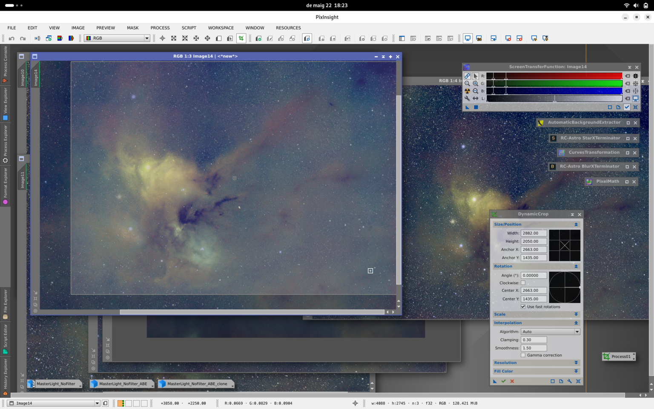This screenshot has height=409, width=654.
Task: Toggle STF enable checkmark button
Action: (627, 107)
